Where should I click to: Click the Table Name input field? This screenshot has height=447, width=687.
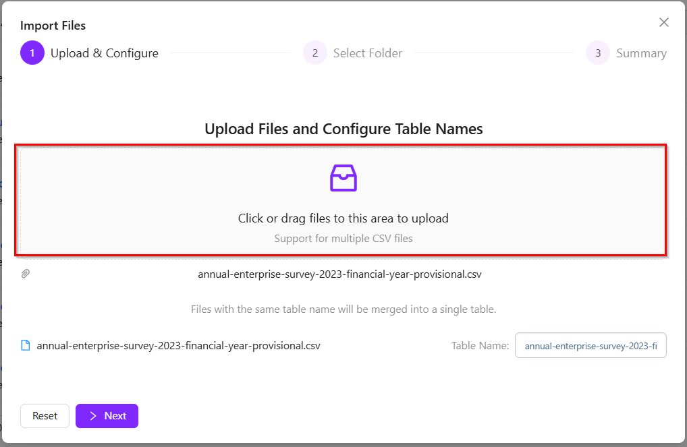click(x=590, y=345)
